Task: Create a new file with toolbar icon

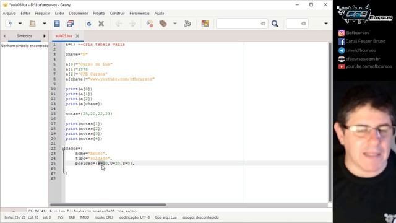Action: click(9, 24)
